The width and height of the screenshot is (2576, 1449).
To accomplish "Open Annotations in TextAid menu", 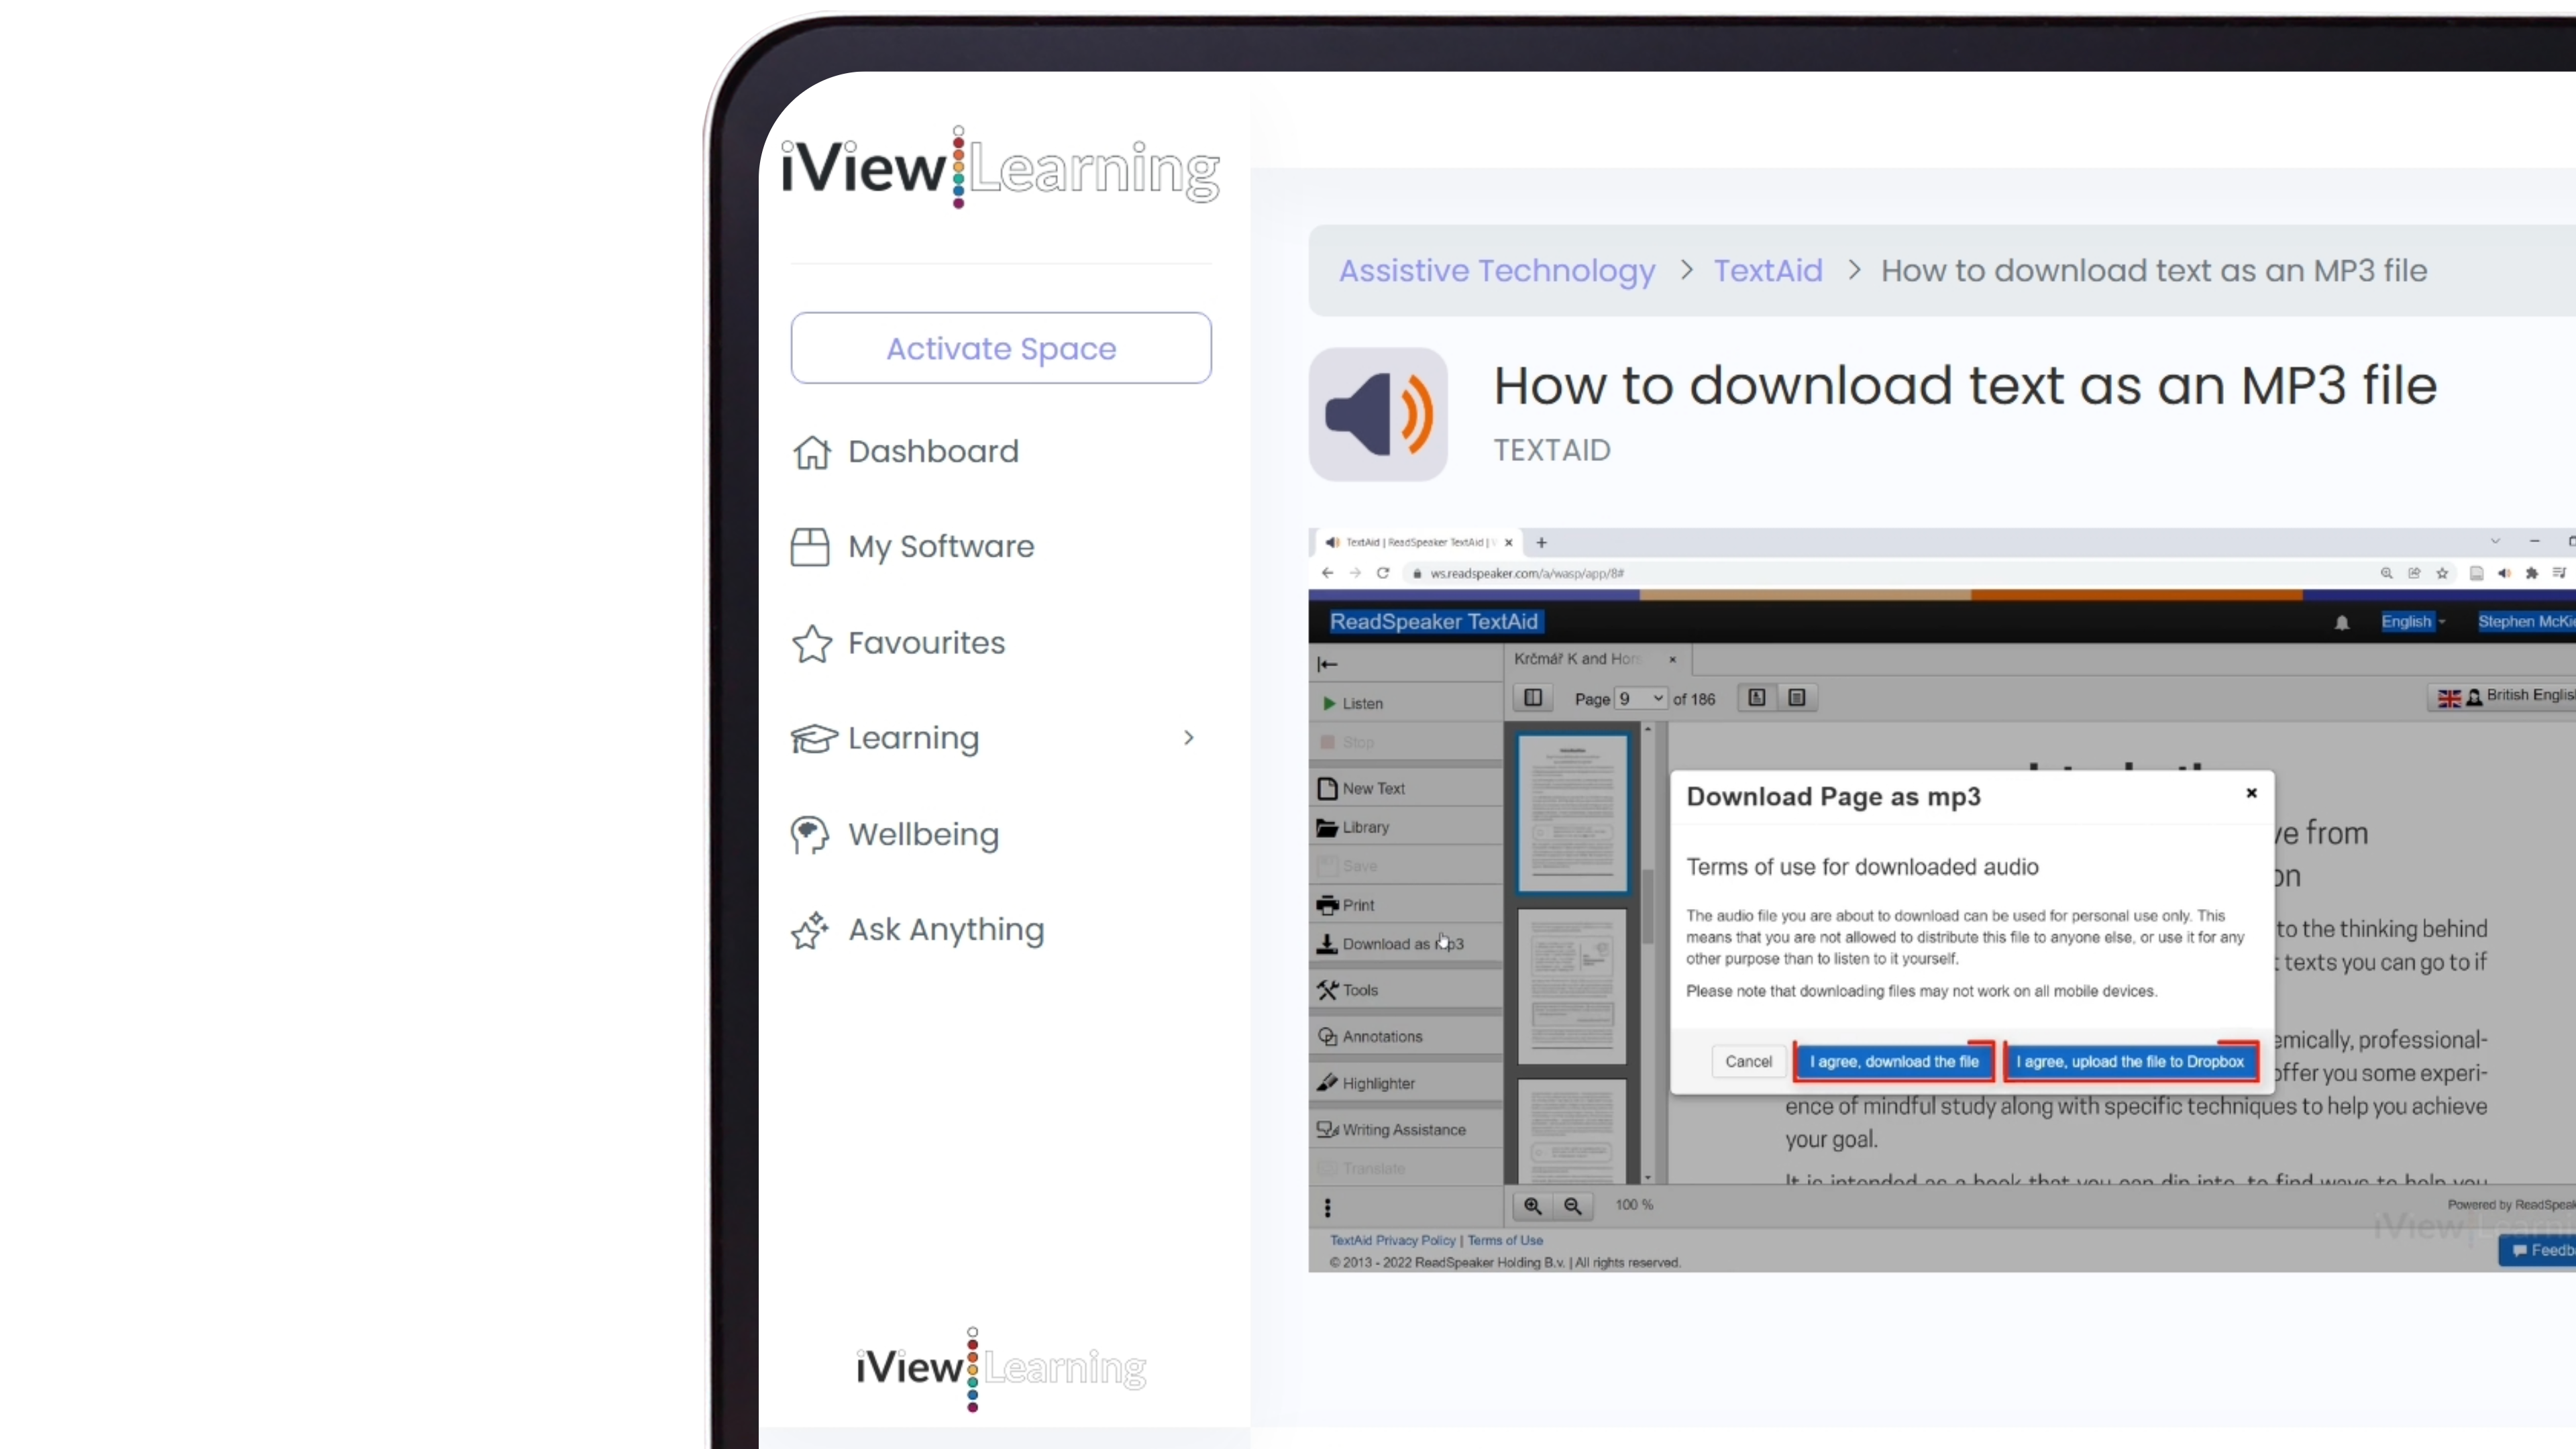I will click(x=1405, y=1037).
